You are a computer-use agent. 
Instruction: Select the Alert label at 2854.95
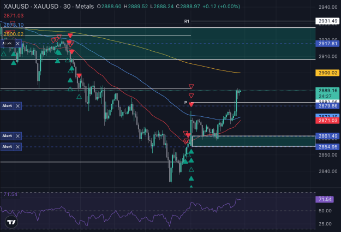[x=7, y=147]
